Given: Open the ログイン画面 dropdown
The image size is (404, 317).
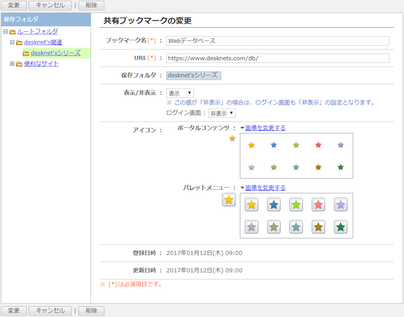Looking at the screenshot, I should (222, 113).
